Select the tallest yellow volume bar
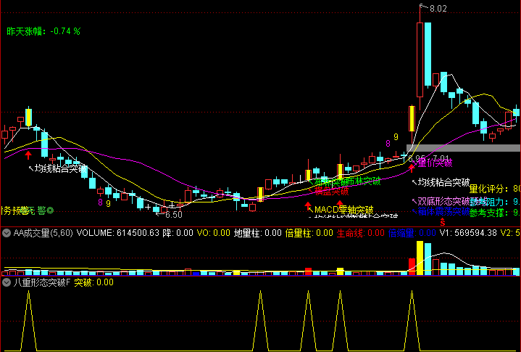 [x=420, y=258]
